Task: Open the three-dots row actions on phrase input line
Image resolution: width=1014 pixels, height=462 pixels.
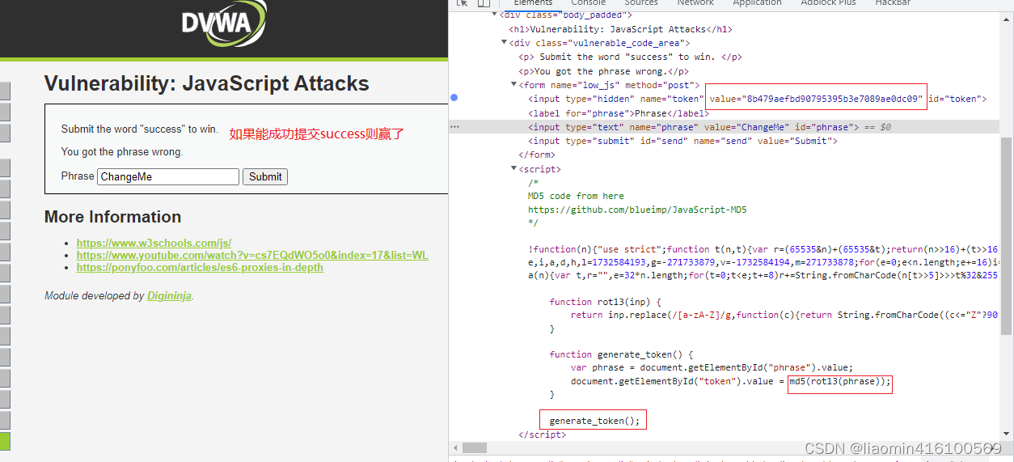Action: [x=454, y=127]
